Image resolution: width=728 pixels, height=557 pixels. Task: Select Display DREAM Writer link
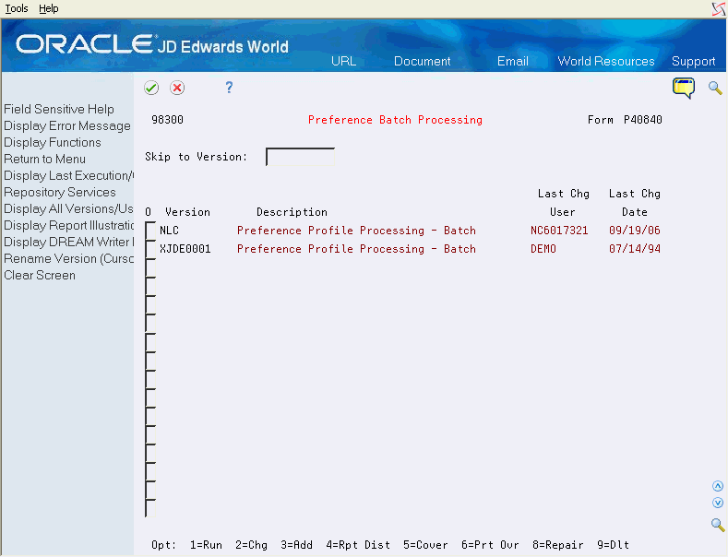coord(68,243)
